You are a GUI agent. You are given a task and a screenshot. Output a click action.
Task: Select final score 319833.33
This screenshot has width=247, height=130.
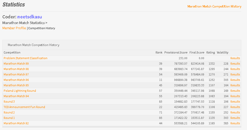point(197,85)
